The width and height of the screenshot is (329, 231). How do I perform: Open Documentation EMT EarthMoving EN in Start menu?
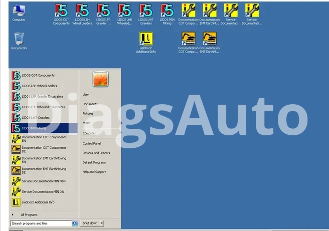pyautogui.click(x=44, y=160)
